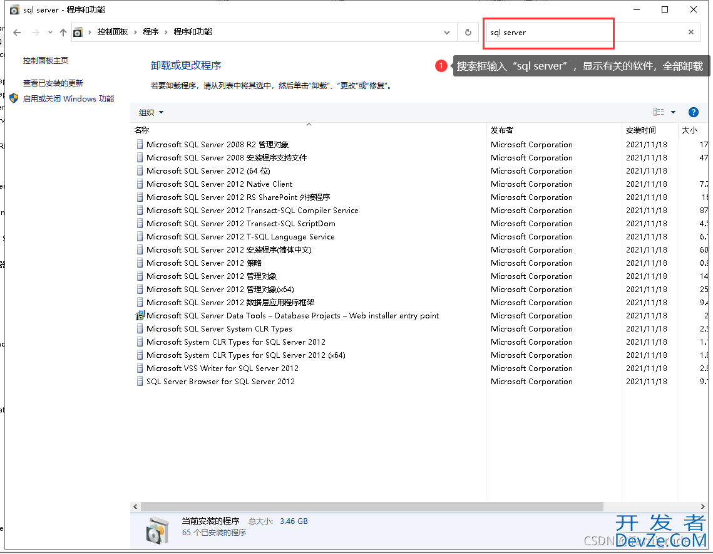
Task: Open 控制面板主页 link
Action: click(x=46, y=61)
